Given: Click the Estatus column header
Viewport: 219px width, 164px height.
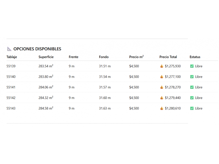Looking at the screenshot, I should (195, 57).
